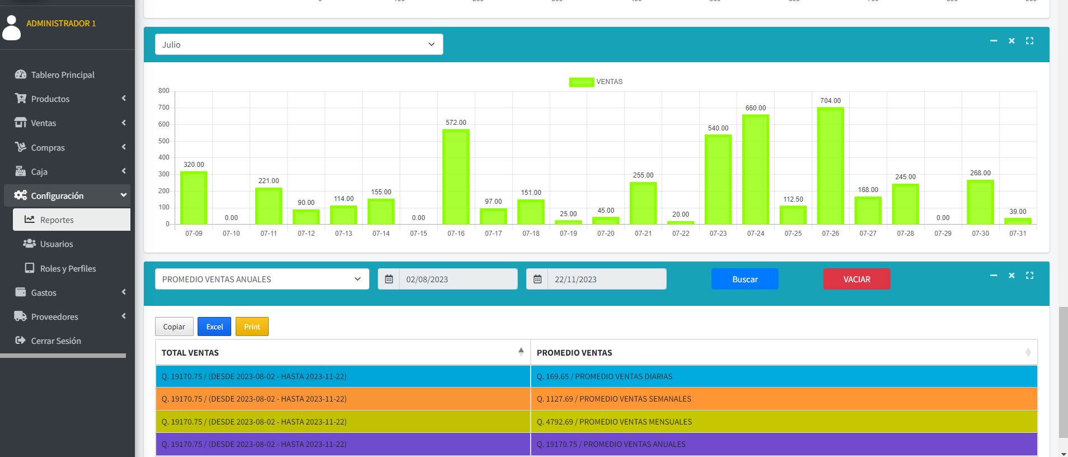Screen dimensions: 1068x457
Task: Click the 07-09 bar with 320.00
Action: click(194, 198)
